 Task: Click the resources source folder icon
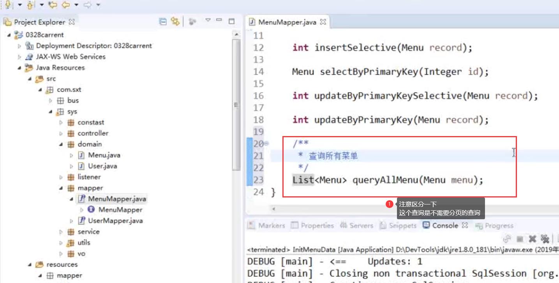[x=39, y=264]
